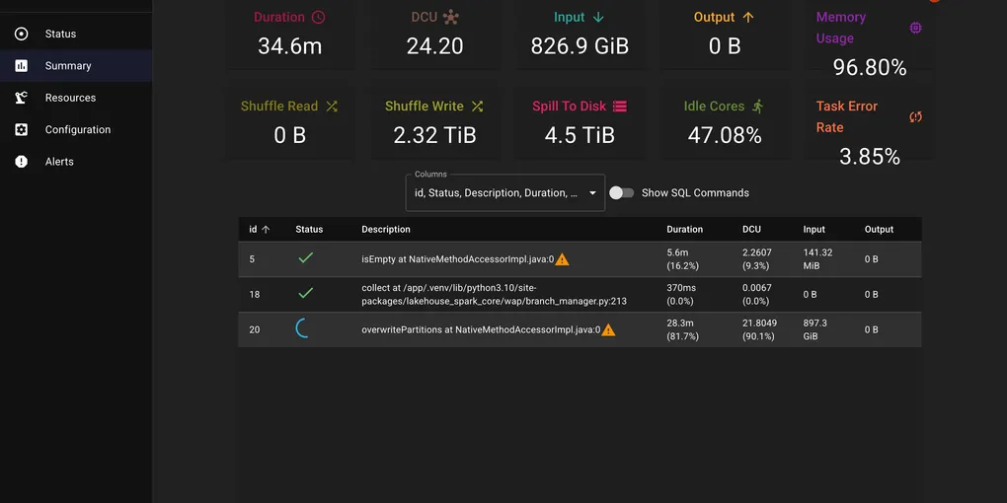Click the Alerts exclamation icon

point(21,162)
